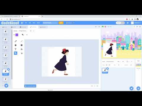Select the Circle tool
Viewport: 142px width, 106px height.
16,45
